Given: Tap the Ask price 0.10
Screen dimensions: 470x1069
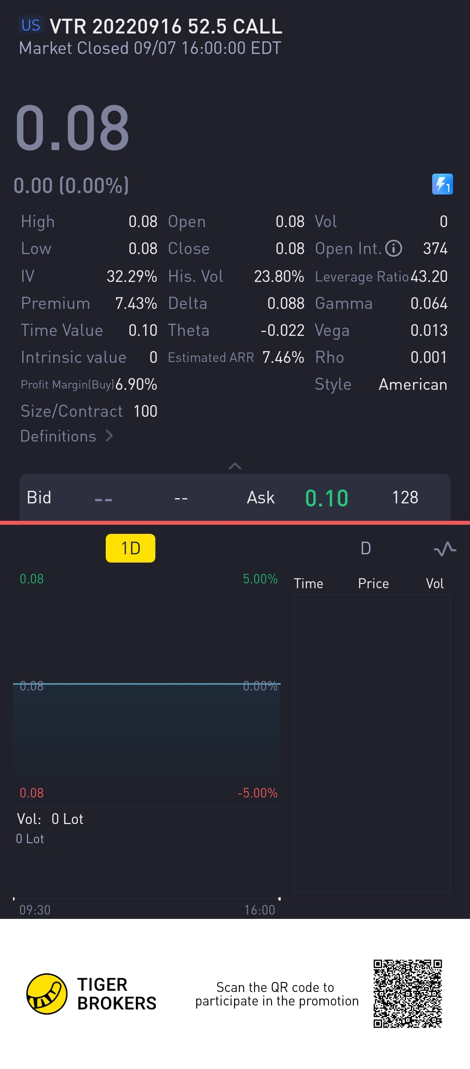Looking at the screenshot, I should tap(326, 498).
